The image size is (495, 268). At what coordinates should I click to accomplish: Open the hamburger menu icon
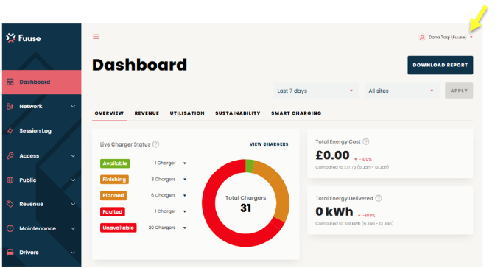(96, 37)
